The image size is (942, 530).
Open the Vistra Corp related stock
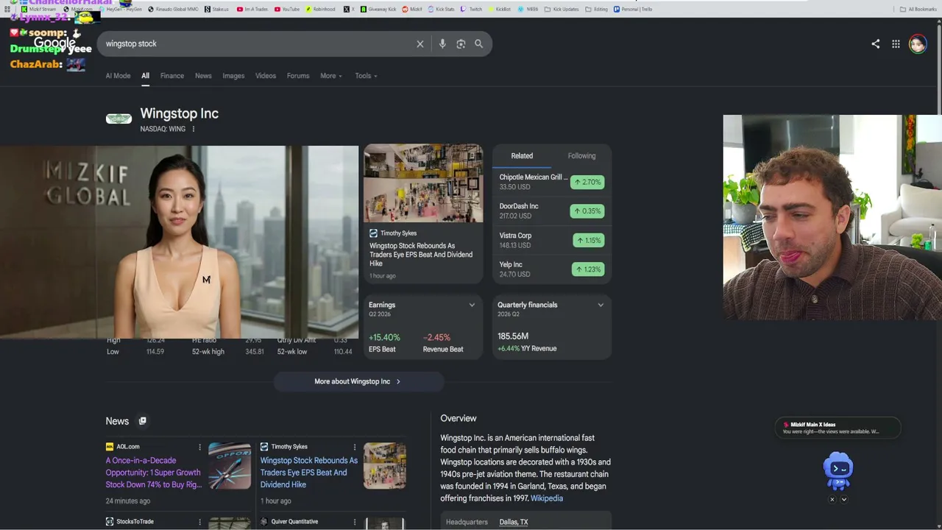(552, 240)
